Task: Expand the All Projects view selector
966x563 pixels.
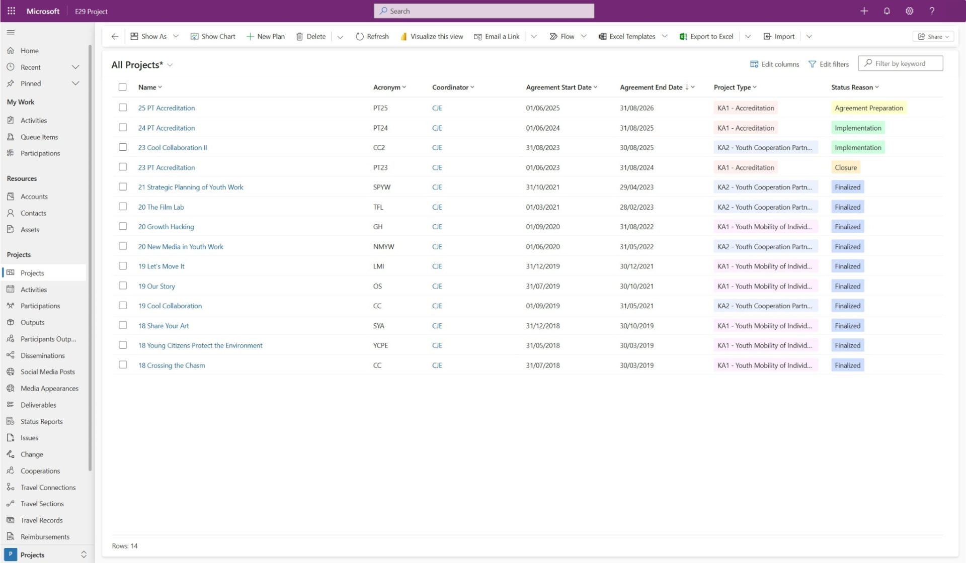Action: point(170,65)
